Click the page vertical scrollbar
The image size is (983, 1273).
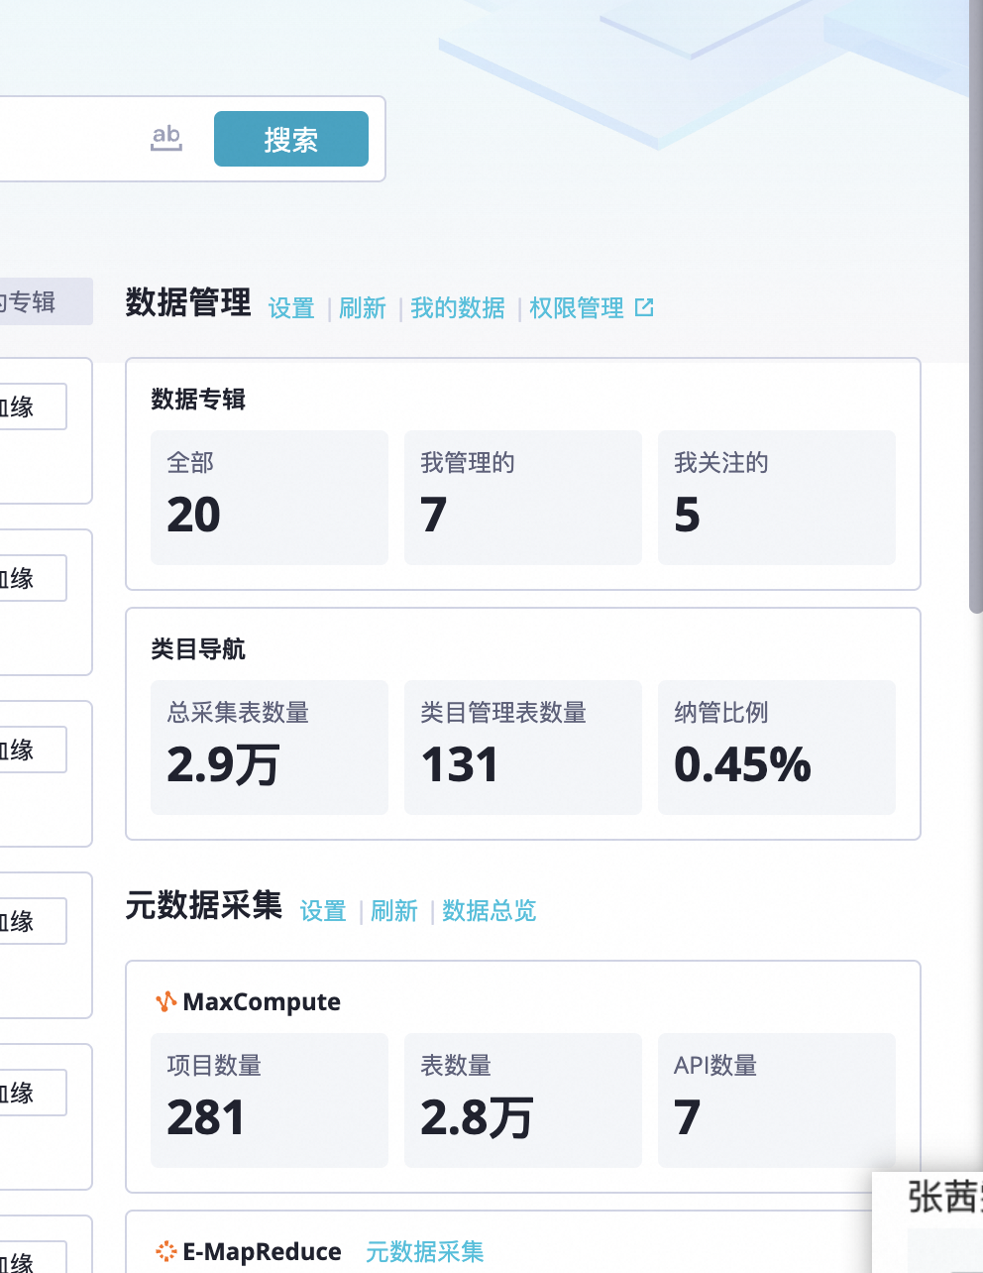976,307
